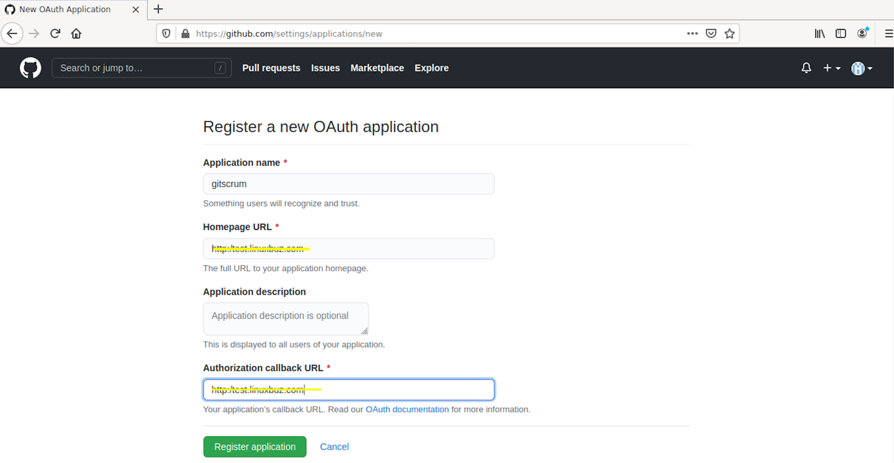Open the page actions three-dots menu
The width and height of the screenshot is (894, 463).
click(x=692, y=34)
